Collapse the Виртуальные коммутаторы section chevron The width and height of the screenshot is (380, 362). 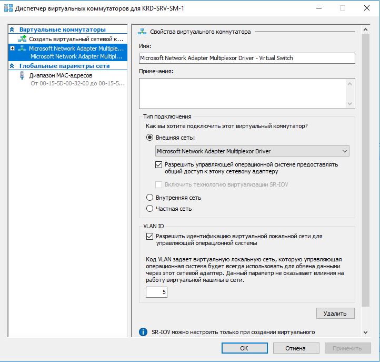[12, 30]
